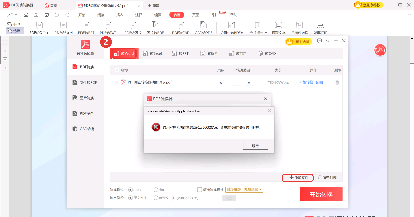Click the print icon in quick toolbar

tap(47, 15)
